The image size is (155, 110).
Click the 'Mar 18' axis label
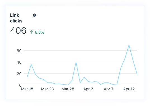[27, 89]
